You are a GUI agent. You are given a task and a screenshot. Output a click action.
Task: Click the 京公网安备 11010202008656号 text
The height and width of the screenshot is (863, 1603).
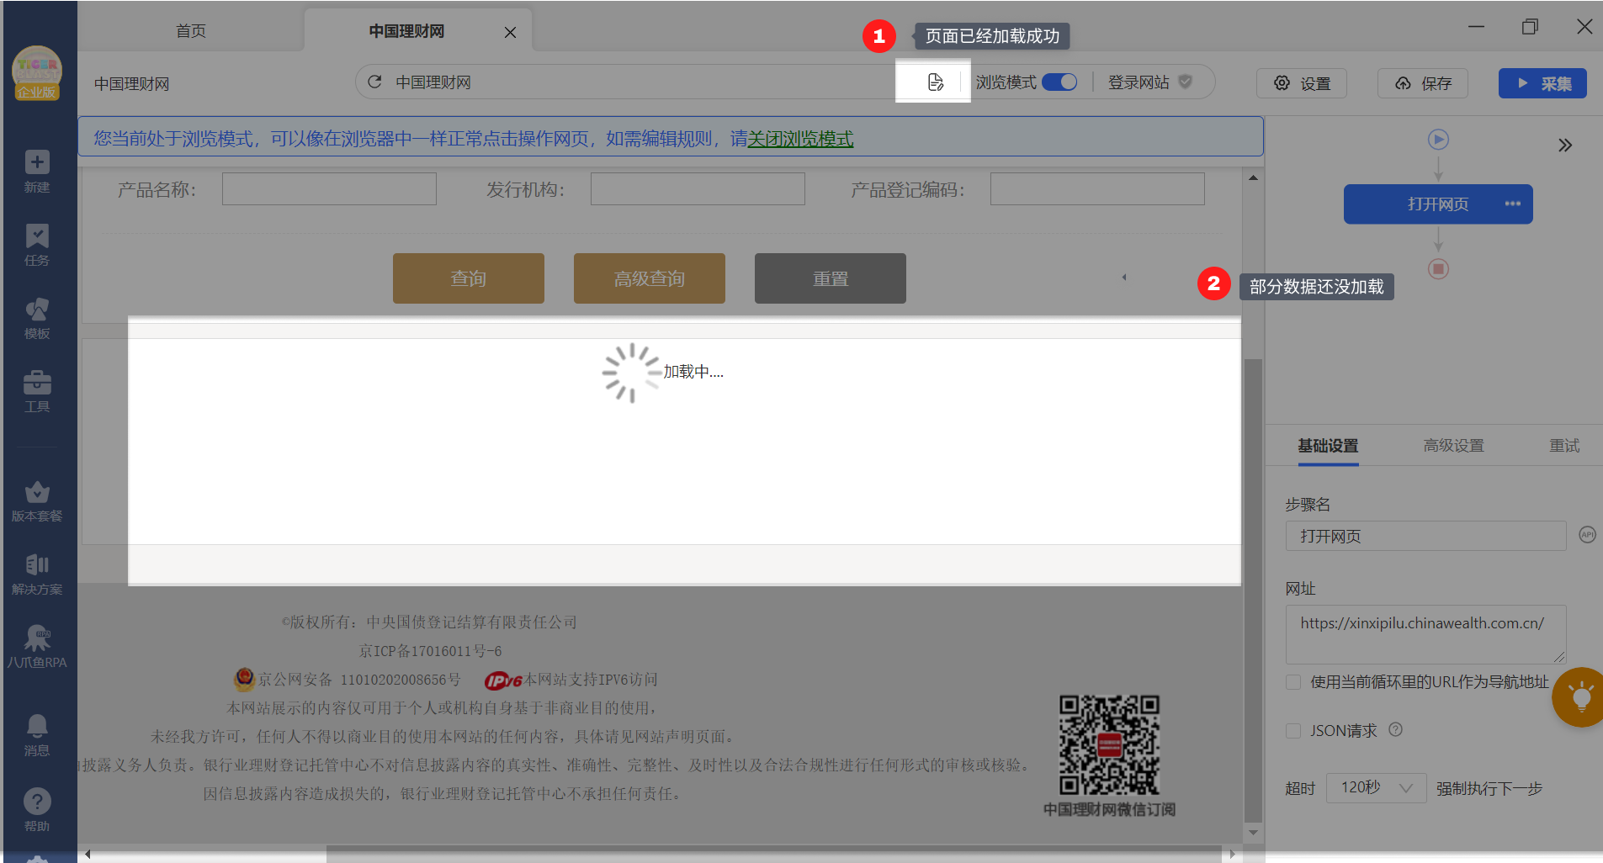[x=358, y=680]
